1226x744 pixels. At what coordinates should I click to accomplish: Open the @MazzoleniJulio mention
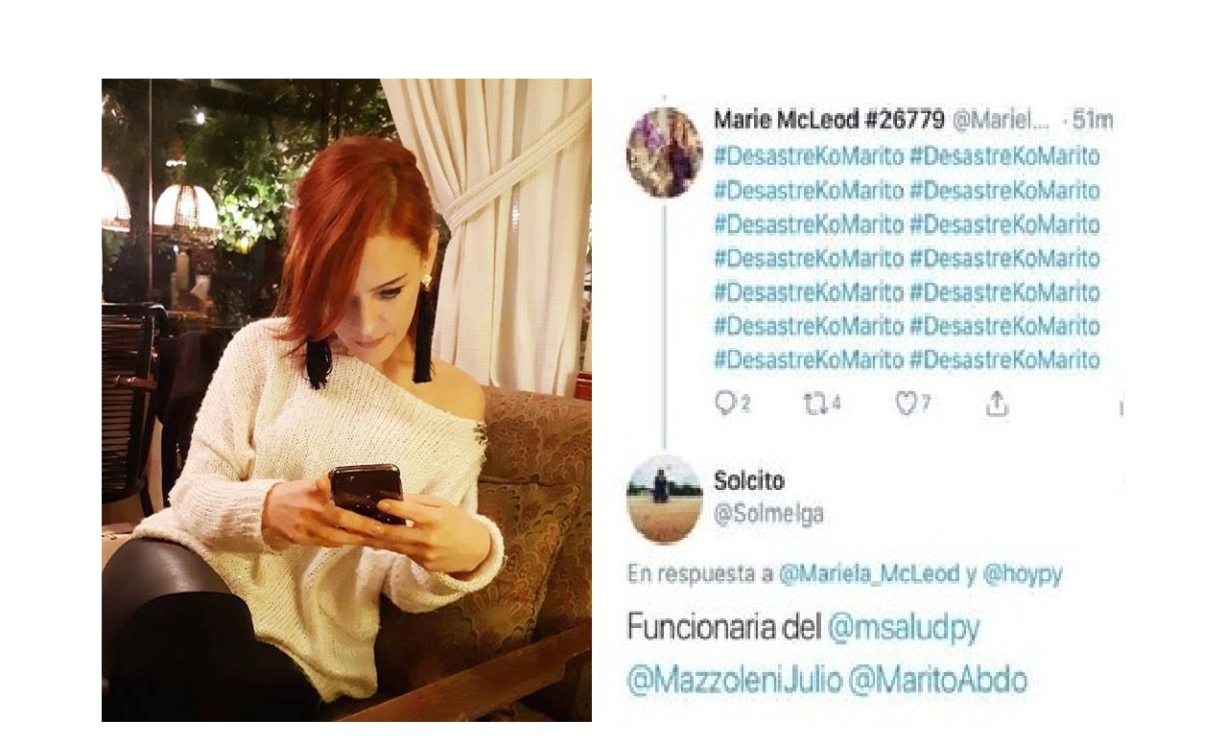(x=734, y=681)
